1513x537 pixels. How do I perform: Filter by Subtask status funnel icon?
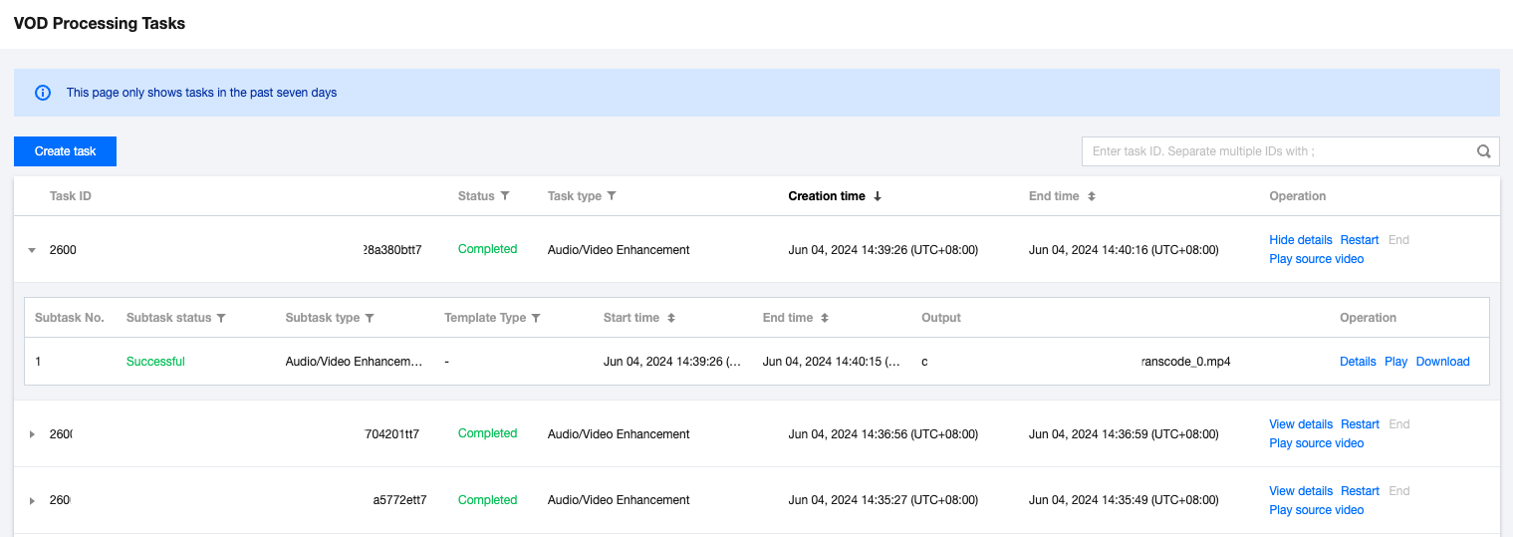click(221, 318)
